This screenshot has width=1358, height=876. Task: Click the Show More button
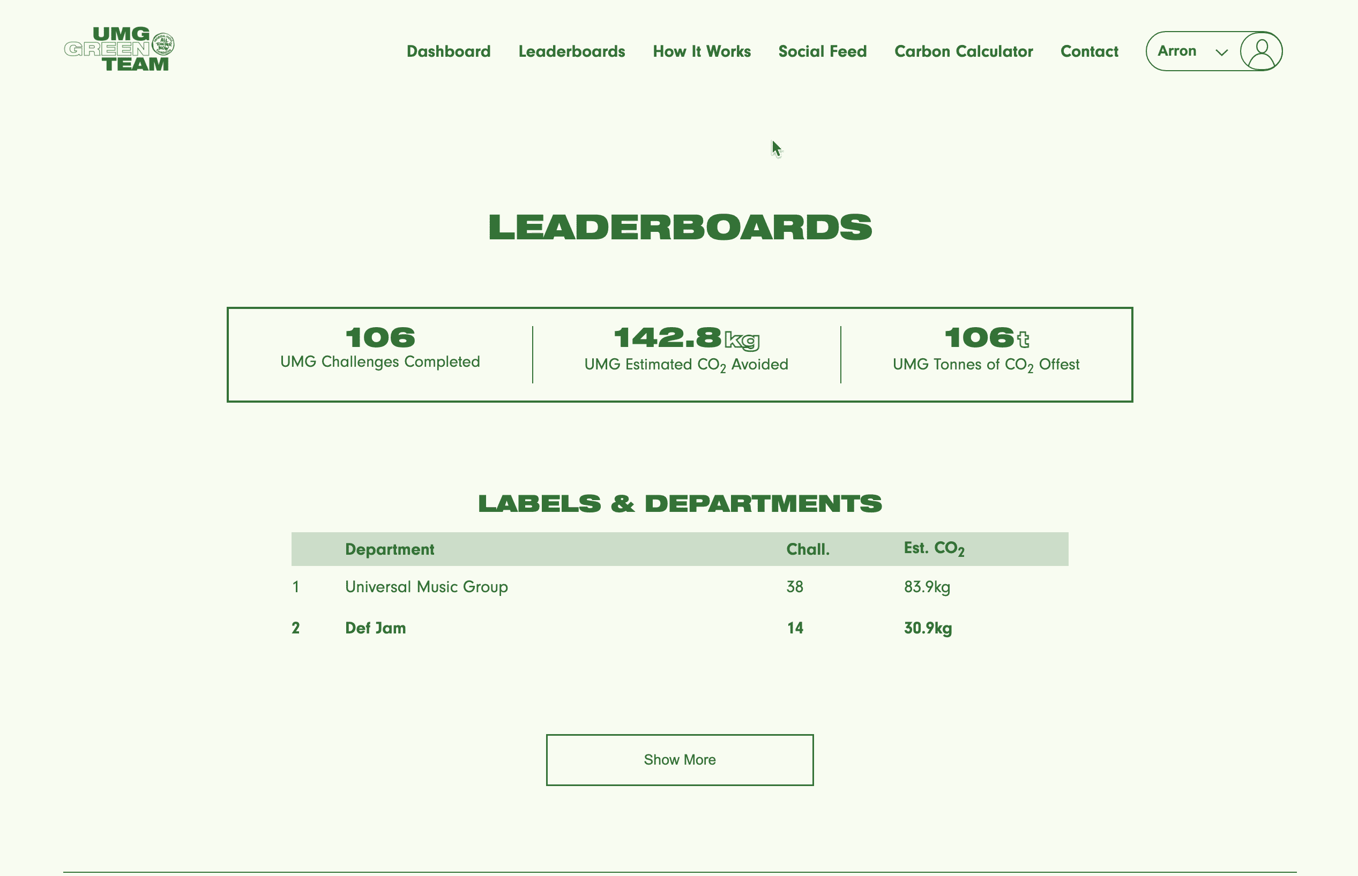(x=680, y=760)
